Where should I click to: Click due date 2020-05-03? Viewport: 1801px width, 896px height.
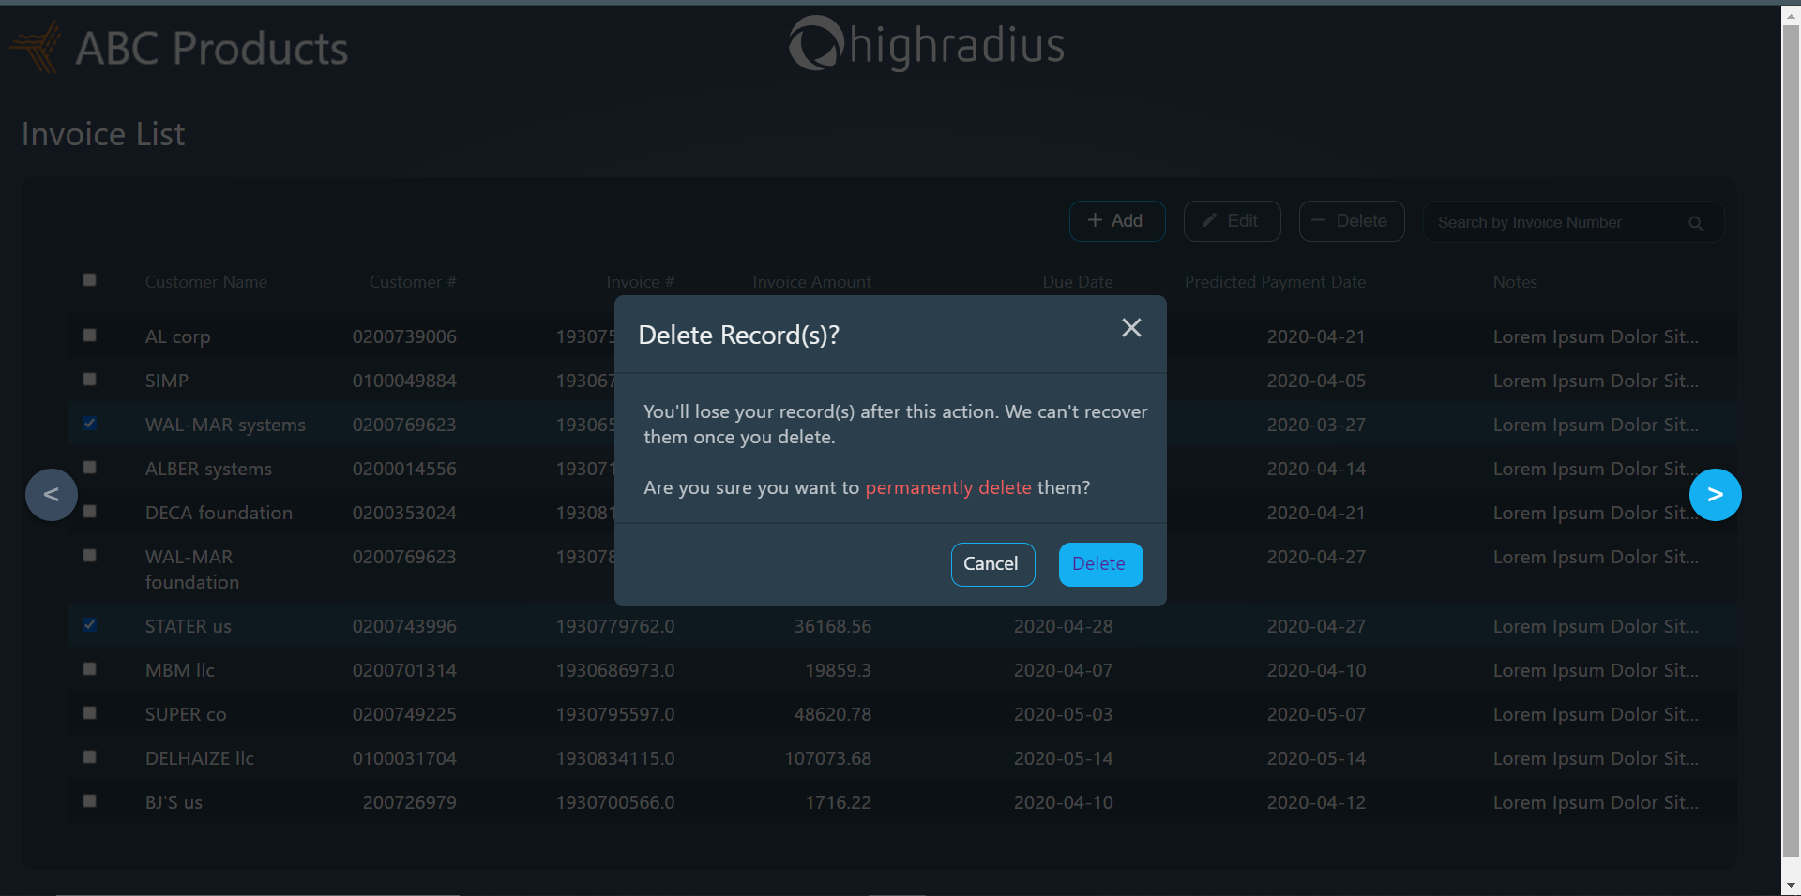tap(1063, 714)
